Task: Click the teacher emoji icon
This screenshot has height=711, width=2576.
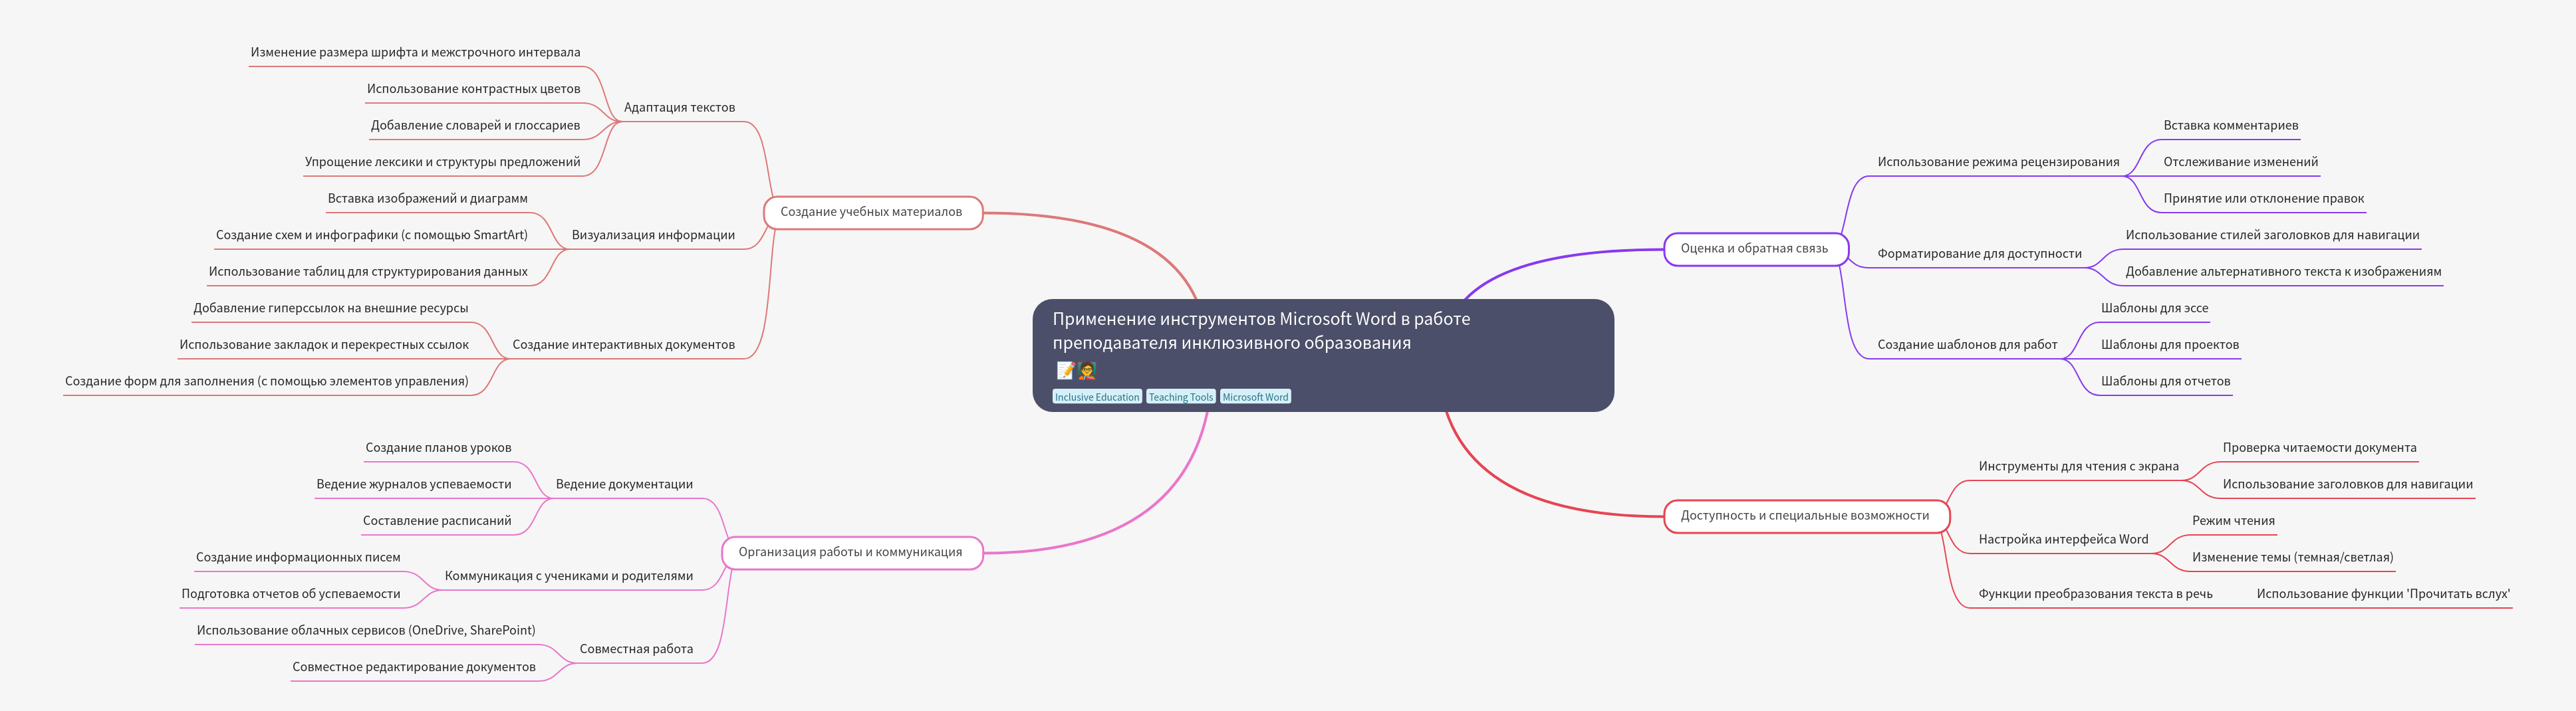Action: click(1087, 371)
